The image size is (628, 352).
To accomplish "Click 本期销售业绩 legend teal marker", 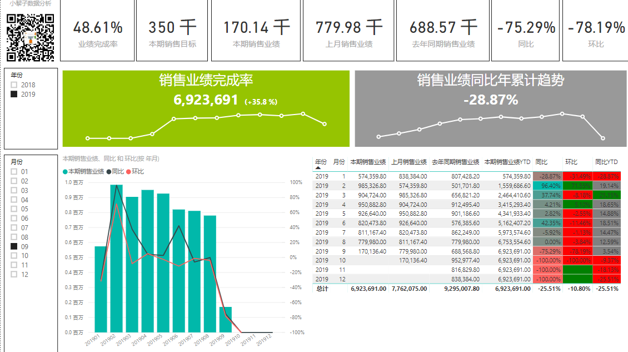I will click(65, 172).
